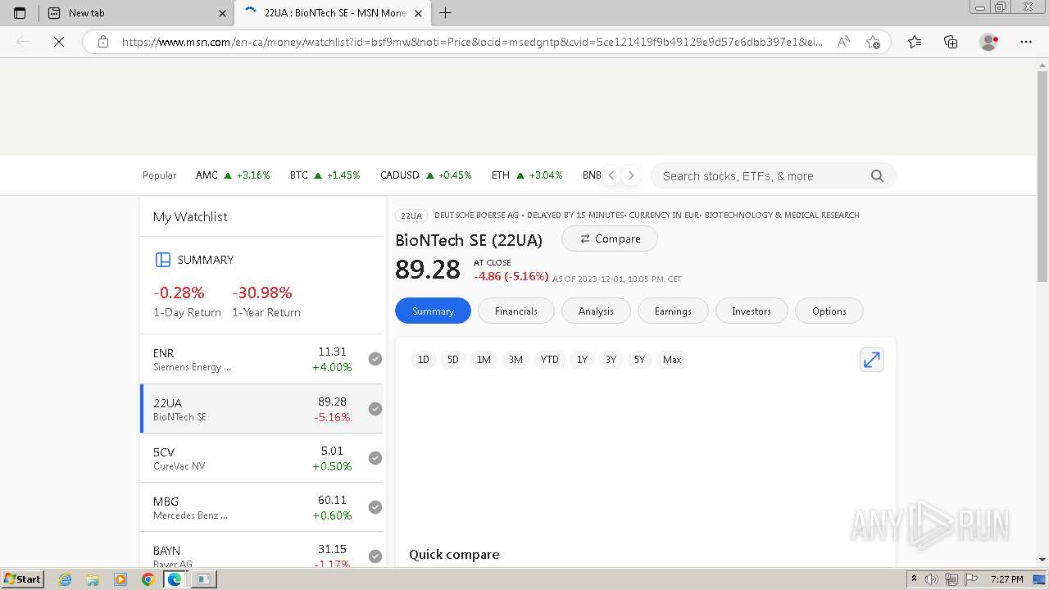1049x590 pixels.
Task: Open the volume control in system tray
Action: (x=932, y=579)
